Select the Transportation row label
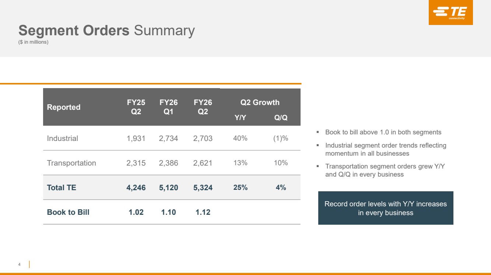Viewport: 491px width, 275px height. 71,163
